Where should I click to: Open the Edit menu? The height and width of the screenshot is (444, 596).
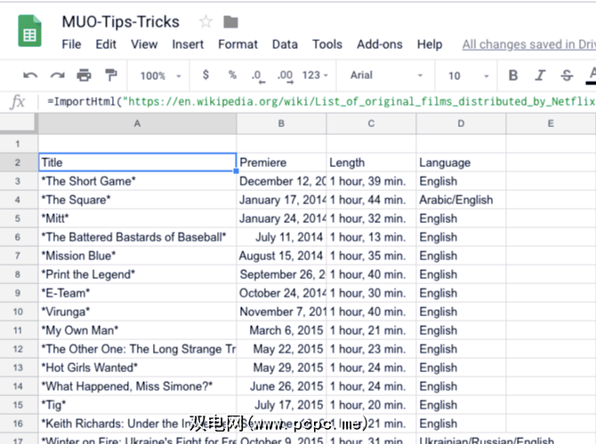click(x=106, y=44)
